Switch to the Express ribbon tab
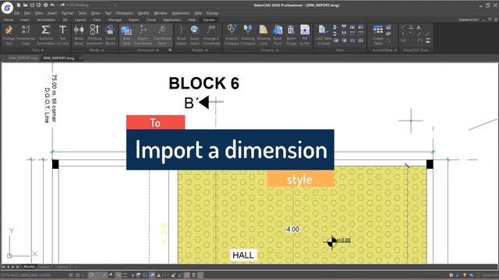Image resolution: width=499 pixels, height=280 pixels. tap(209, 19)
